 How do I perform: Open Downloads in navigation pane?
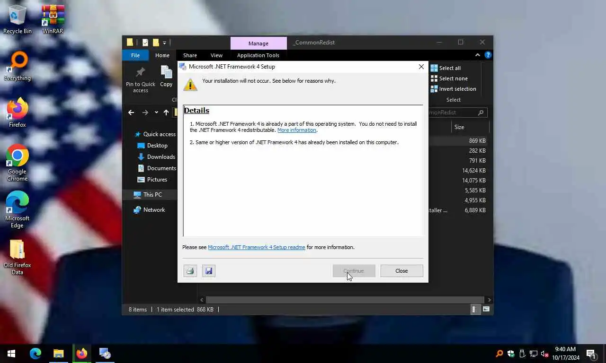(x=156, y=157)
